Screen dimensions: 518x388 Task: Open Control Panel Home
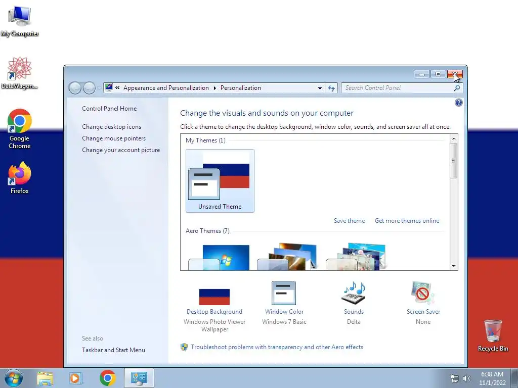tap(109, 109)
